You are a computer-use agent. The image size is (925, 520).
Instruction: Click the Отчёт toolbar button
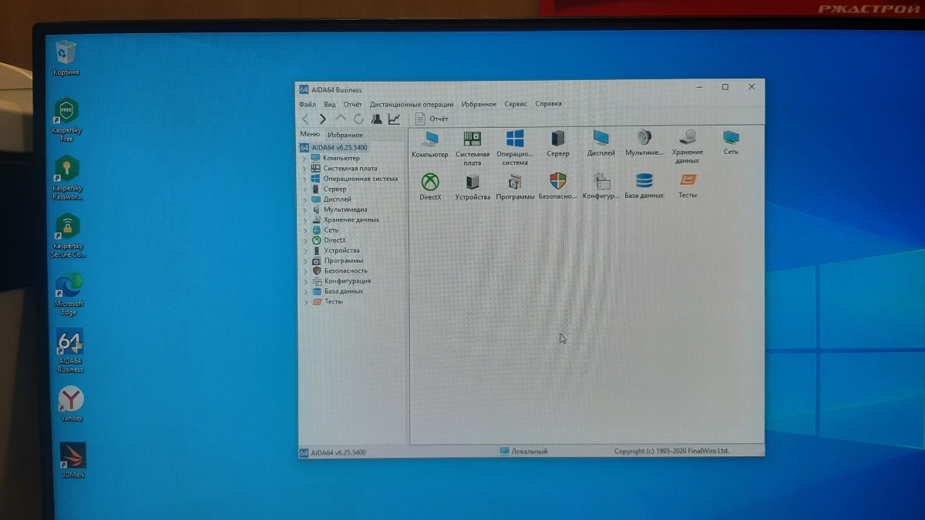tap(432, 119)
